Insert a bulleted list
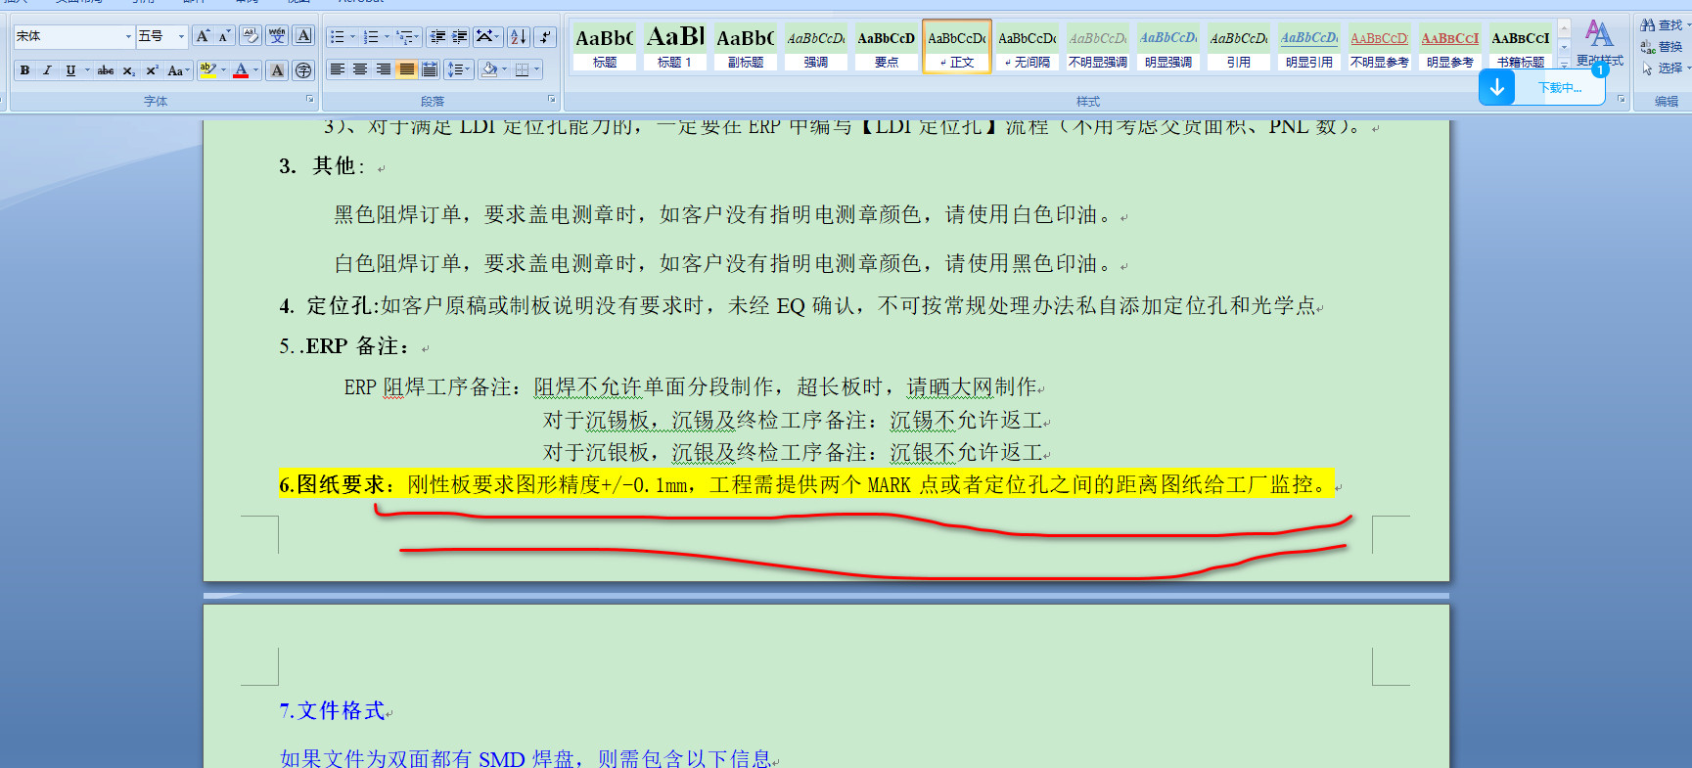Viewport: 1692px width, 768px height. click(x=338, y=37)
